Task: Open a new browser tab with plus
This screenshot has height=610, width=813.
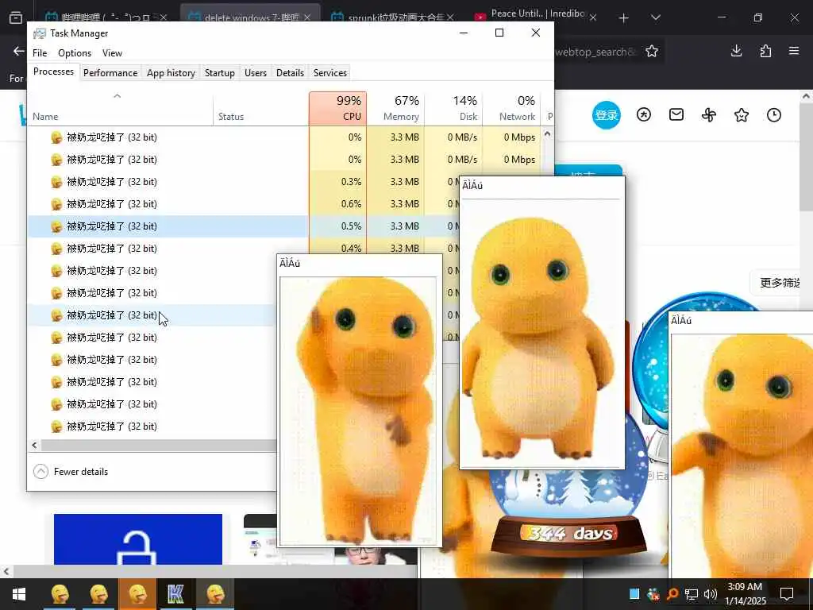Action: tap(624, 18)
